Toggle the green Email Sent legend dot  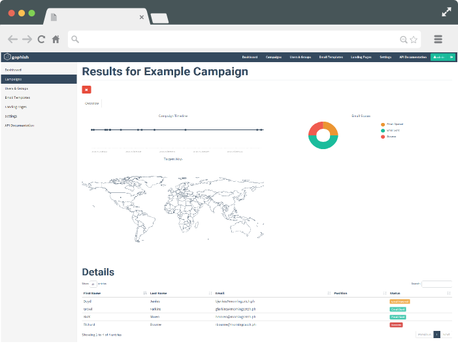[383, 131]
